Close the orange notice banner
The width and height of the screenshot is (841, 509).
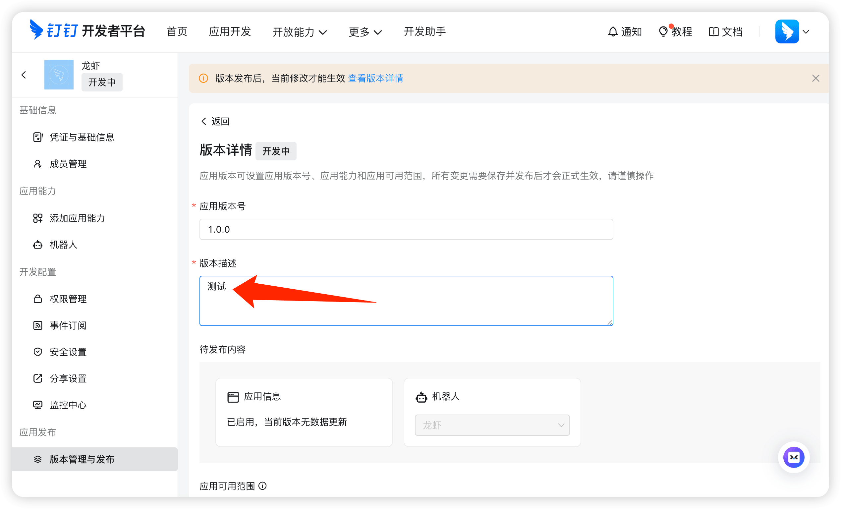coord(815,78)
